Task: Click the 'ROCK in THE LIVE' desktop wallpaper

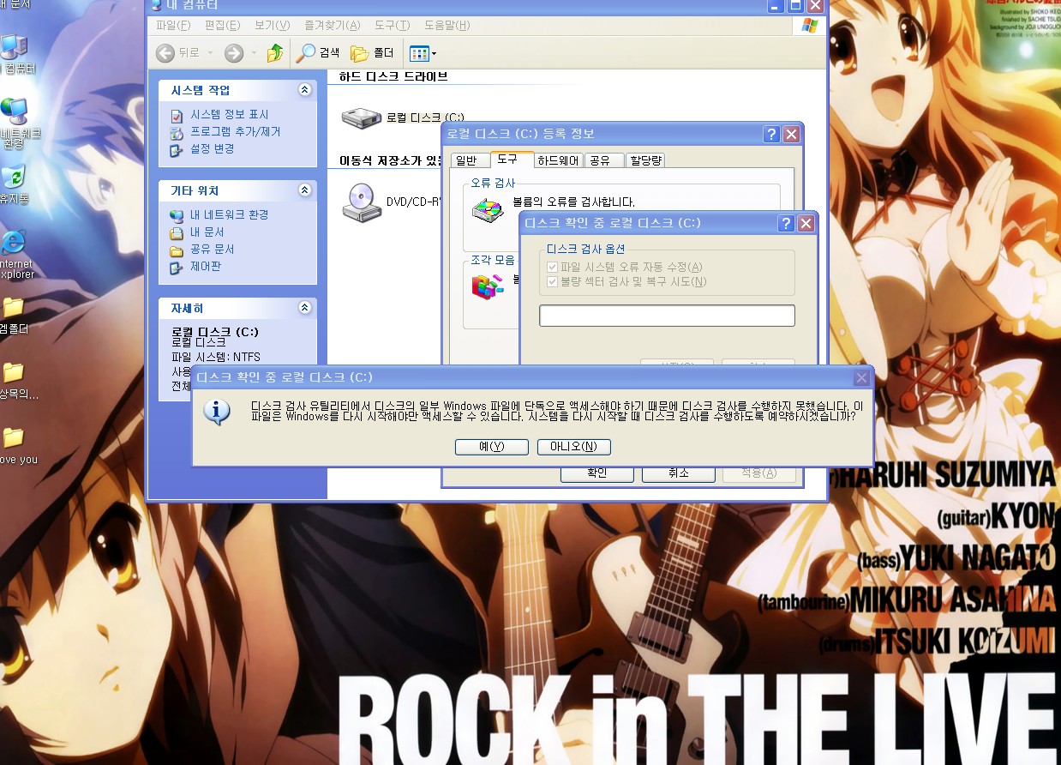Action: pos(698,717)
